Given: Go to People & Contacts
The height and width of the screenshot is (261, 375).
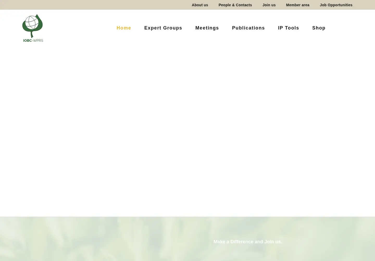Looking at the screenshot, I should coord(235,5).
